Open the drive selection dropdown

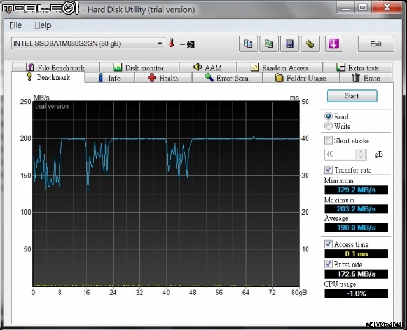point(88,43)
